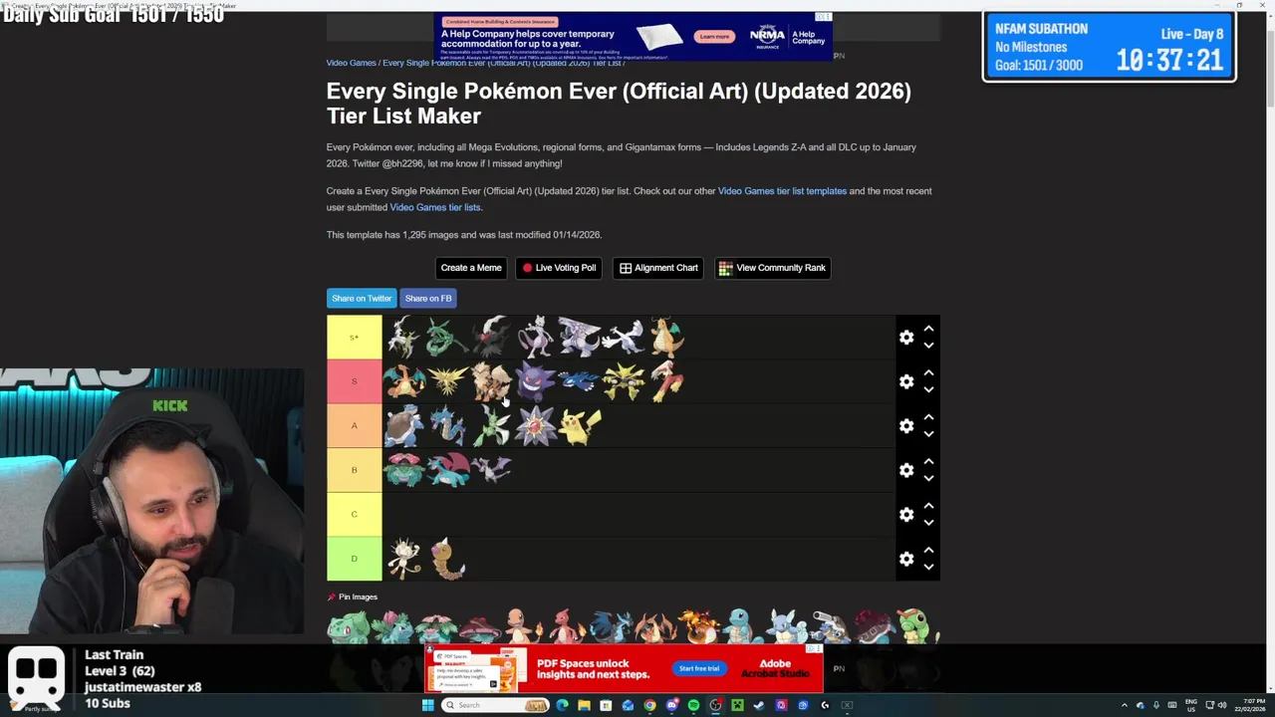Open settings gear for the S+ tier
The height and width of the screenshot is (717, 1275).
coord(906,338)
